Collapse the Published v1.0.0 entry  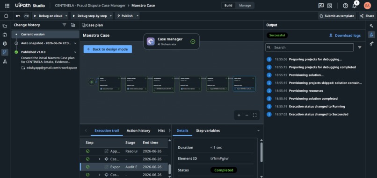point(75,52)
